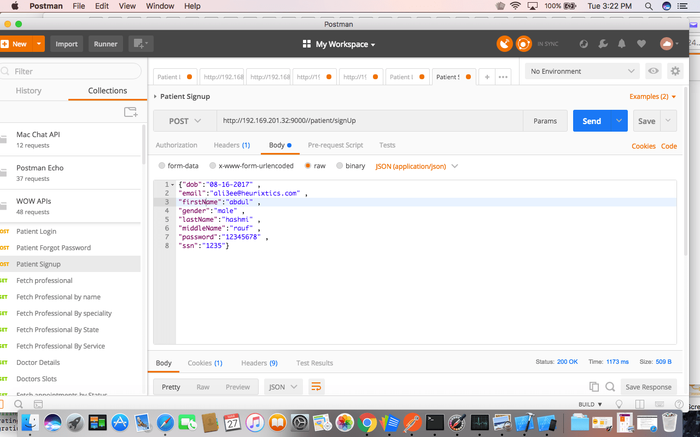
Task: Open the Code link
Action: tap(669, 146)
